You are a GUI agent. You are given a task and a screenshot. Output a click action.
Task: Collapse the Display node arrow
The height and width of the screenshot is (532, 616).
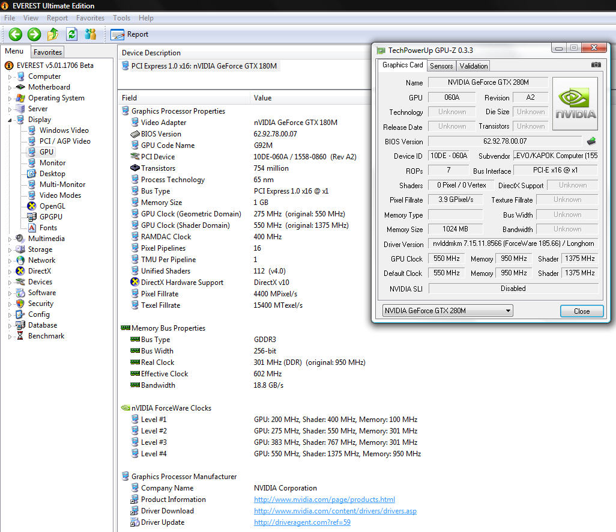tap(10, 120)
